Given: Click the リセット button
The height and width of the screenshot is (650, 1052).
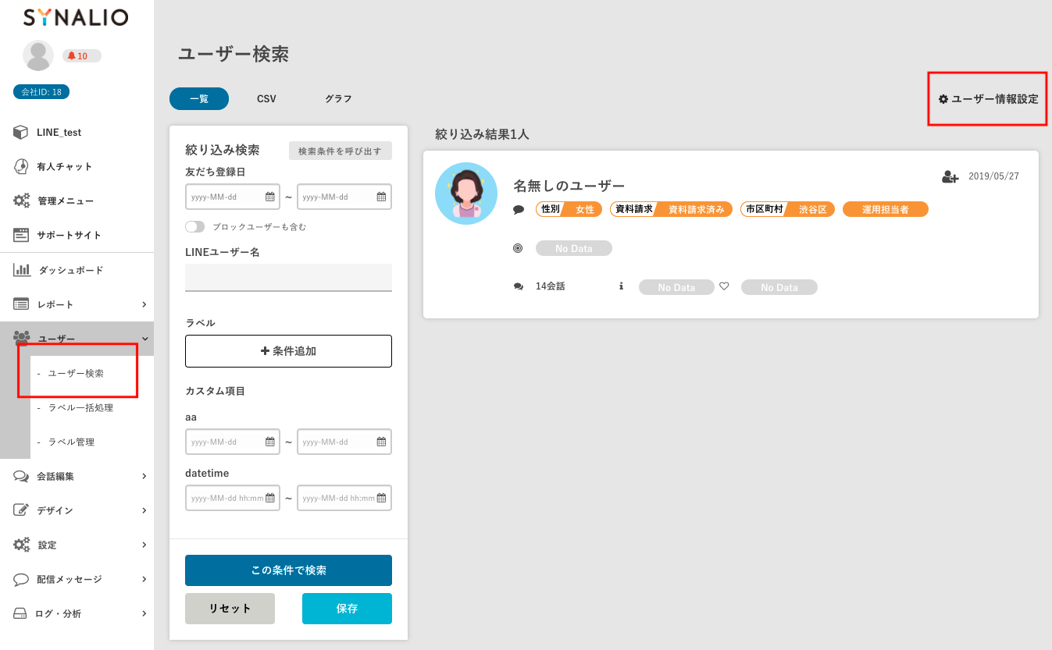Looking at the screenshot, I should pos(230,609).
